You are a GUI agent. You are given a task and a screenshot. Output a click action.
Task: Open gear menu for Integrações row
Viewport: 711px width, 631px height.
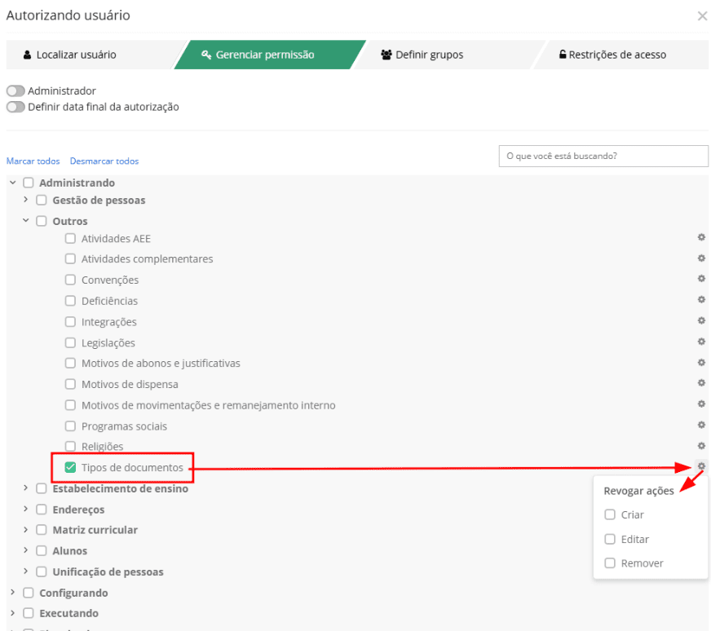click(x=701, y=320)
